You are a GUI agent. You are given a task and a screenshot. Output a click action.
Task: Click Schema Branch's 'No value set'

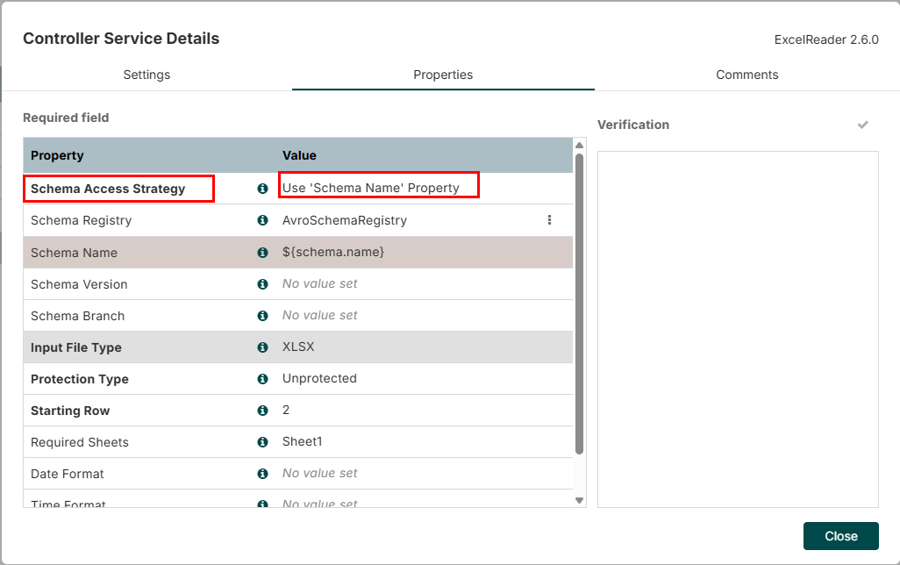click(319, 315)
